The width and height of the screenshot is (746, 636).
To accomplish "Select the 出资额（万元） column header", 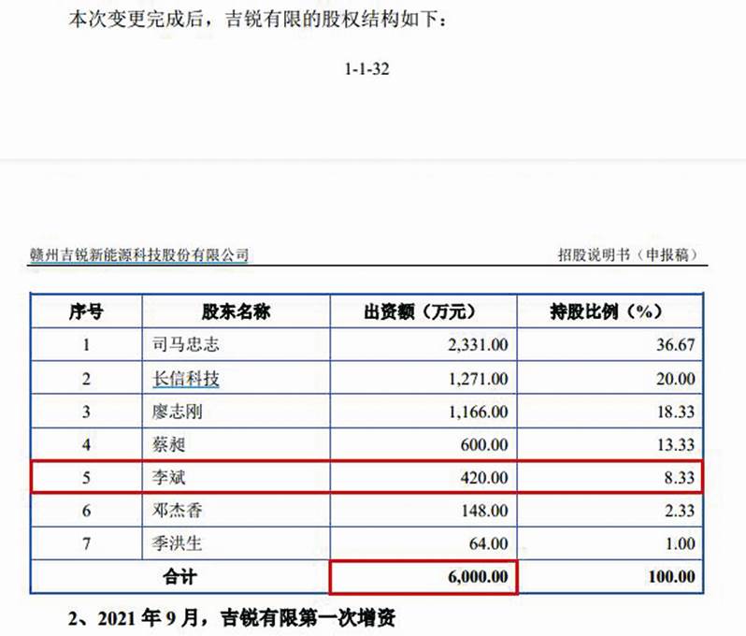I will pos(423,312).
